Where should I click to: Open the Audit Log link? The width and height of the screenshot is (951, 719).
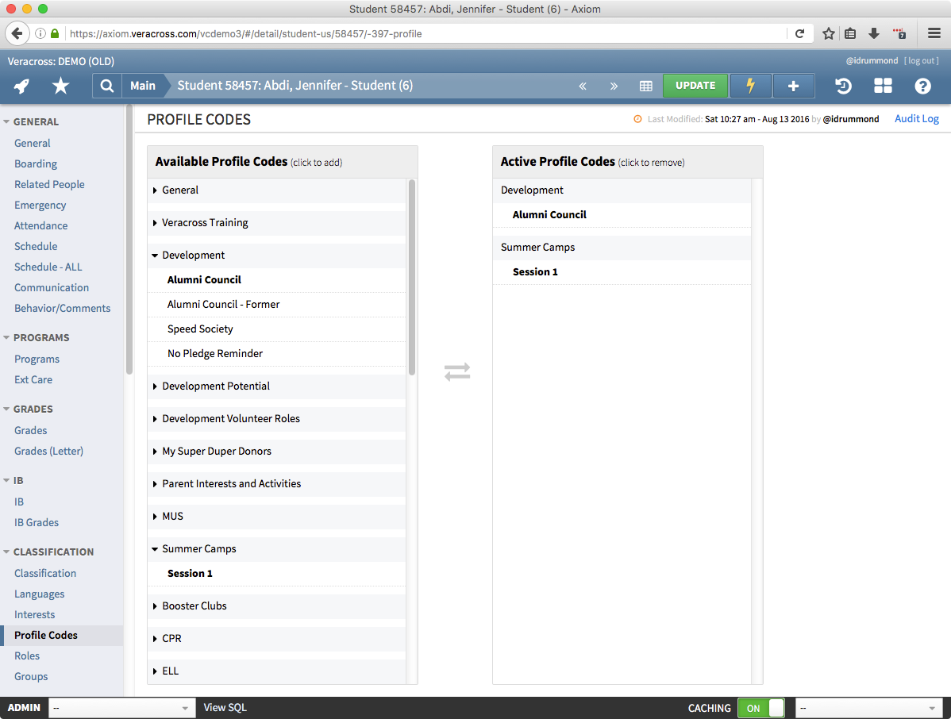click(x=916, y=119)
